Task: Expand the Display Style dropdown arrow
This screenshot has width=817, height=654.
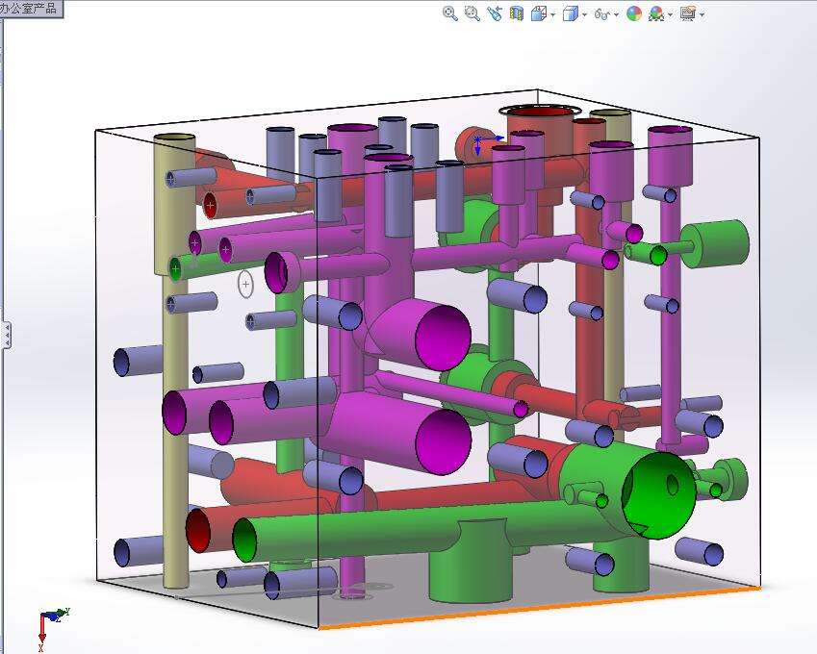Action: coord(583,14)
